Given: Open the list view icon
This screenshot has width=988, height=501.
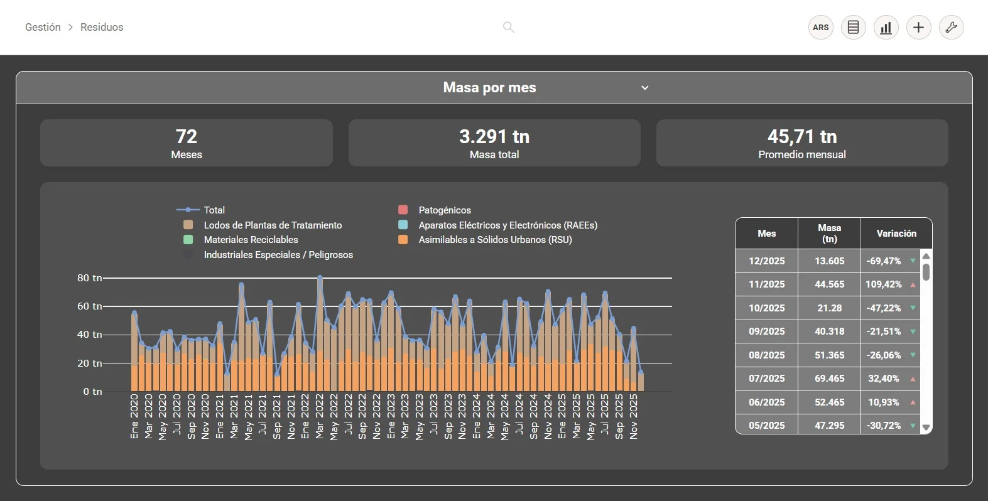Looking at the screenshot, I should (x=854, y=27).
